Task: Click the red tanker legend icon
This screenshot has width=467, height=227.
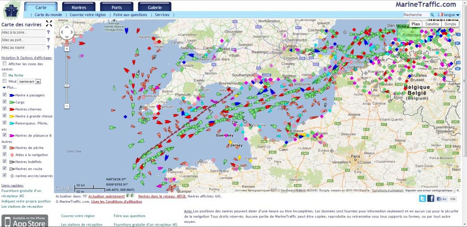Action: point(12,110)
